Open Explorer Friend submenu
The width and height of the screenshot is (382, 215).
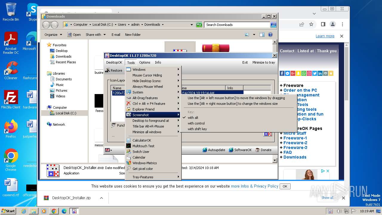[153, 109]
